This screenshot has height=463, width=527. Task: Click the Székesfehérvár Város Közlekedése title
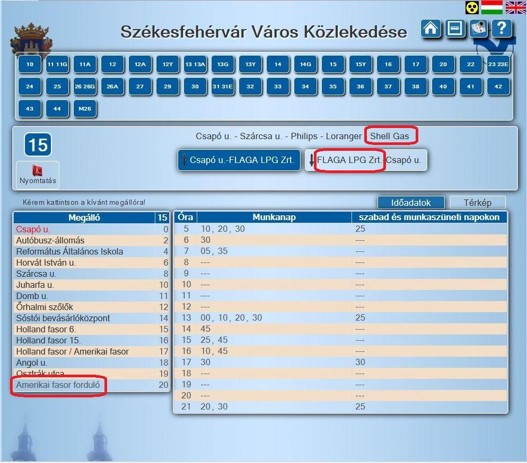coord(264,32)
